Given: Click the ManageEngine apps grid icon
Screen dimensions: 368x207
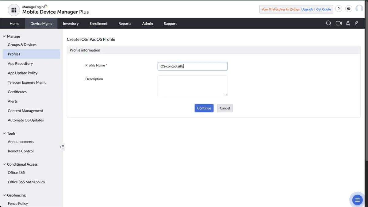Looking at the screenshot, I should point(13,10).
